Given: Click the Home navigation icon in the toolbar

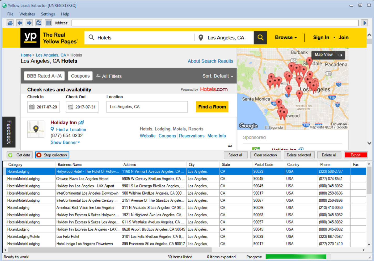Looking at the screenshot, I should [x=10, y=23].
